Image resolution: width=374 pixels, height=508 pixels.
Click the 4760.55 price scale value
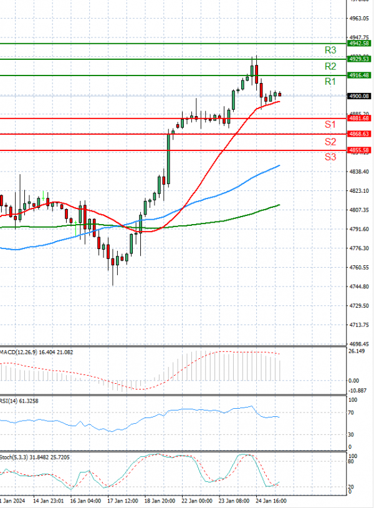(x=359, y=267)
